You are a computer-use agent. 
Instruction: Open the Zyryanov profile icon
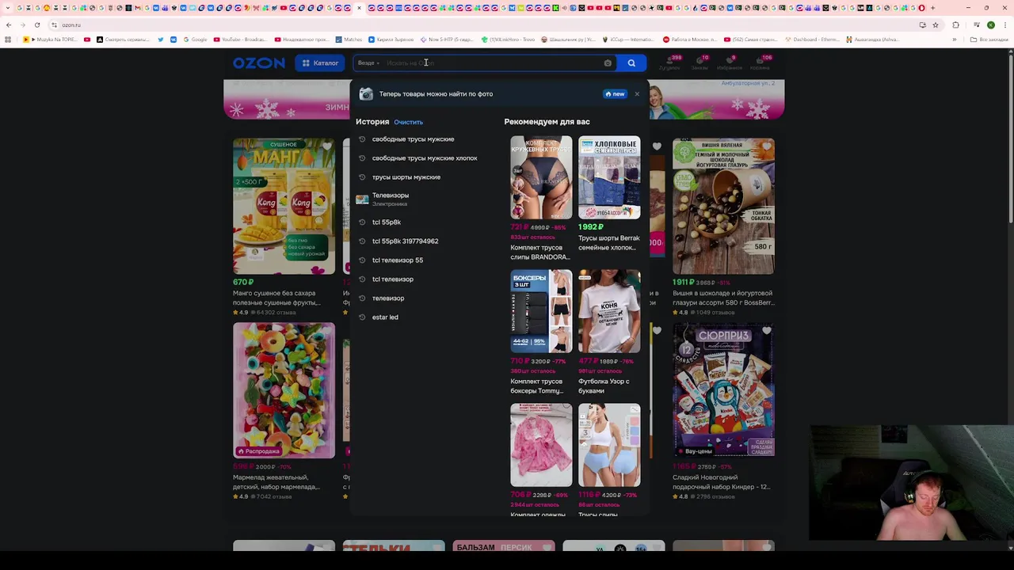[670, 63]
